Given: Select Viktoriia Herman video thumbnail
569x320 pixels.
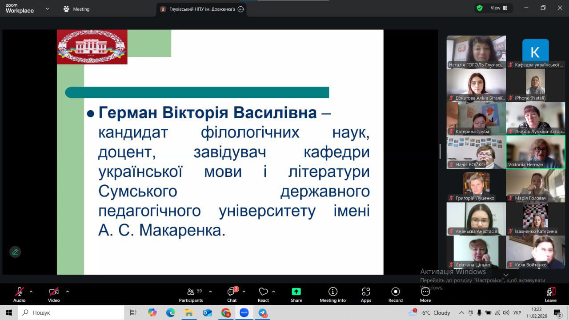Looking at the screenshot, I should tap(535, 152).
